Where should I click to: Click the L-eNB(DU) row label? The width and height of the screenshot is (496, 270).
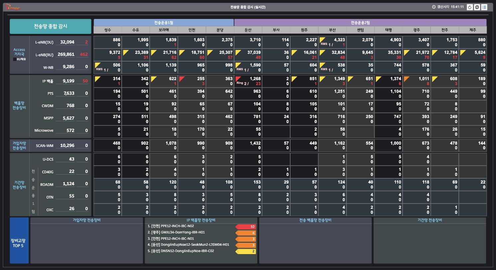[x=44, y=42]
